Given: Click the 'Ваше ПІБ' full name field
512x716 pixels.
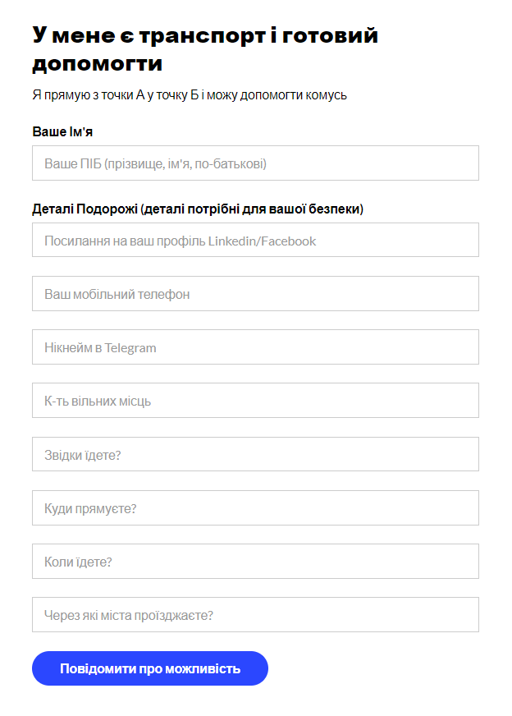Looking at the screenshot, I should [255, 163].
